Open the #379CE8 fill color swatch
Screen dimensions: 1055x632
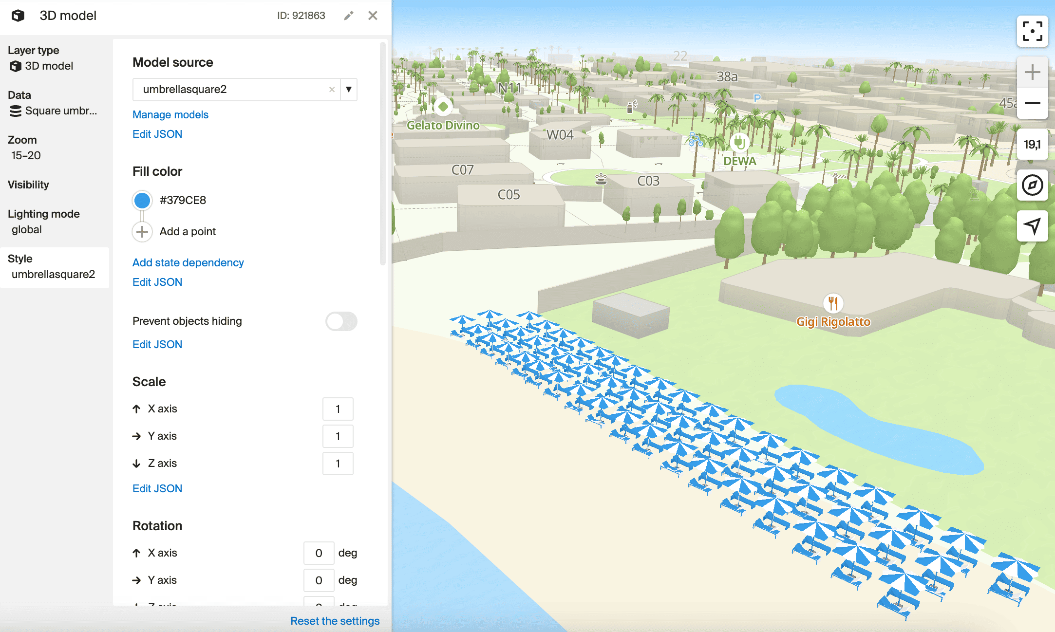coord(141,200)
